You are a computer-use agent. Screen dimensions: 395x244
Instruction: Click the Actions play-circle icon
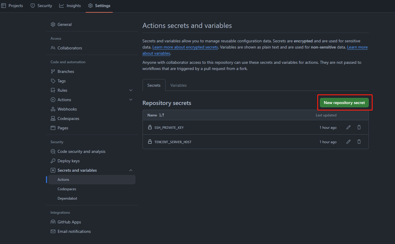pos(53,100)
